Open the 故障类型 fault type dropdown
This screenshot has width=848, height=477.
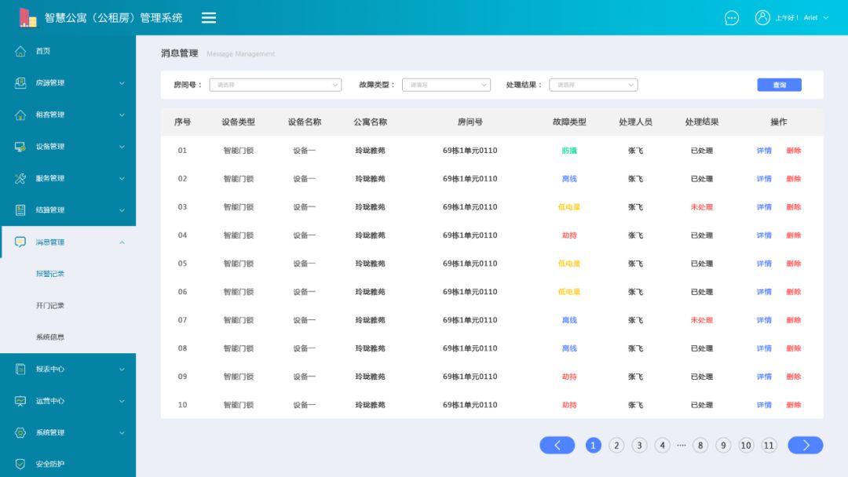446,84
